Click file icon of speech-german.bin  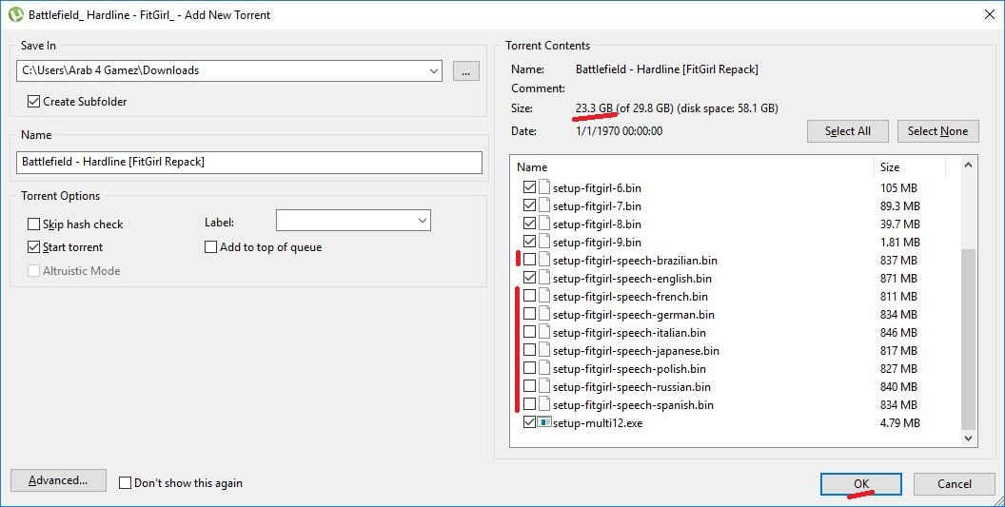coord(544,314)
